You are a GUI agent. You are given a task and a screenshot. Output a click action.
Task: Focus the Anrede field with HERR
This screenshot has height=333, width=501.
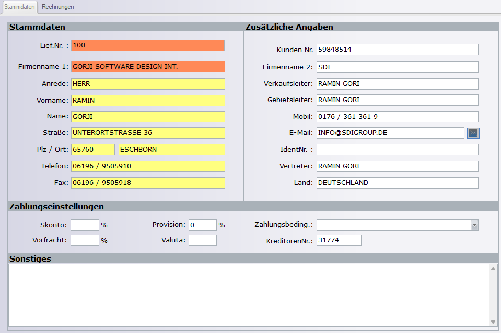(x=148, y=84)
